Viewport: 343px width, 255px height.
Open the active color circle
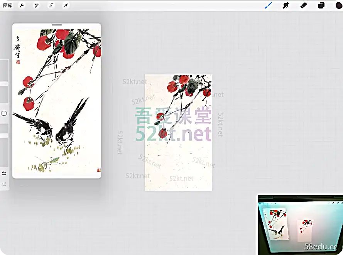[x=339, y=5]
